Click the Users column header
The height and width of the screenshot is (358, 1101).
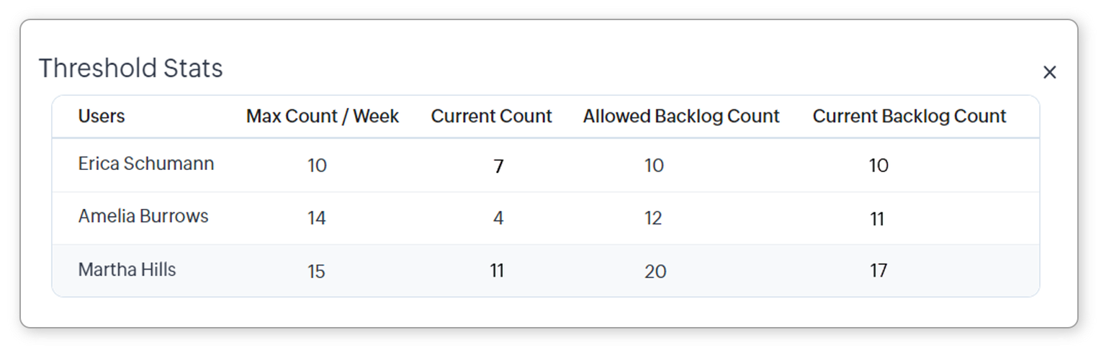tap(102, 116)
